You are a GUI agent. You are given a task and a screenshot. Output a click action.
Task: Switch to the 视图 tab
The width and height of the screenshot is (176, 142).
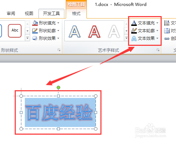click(x=29, y=14)
